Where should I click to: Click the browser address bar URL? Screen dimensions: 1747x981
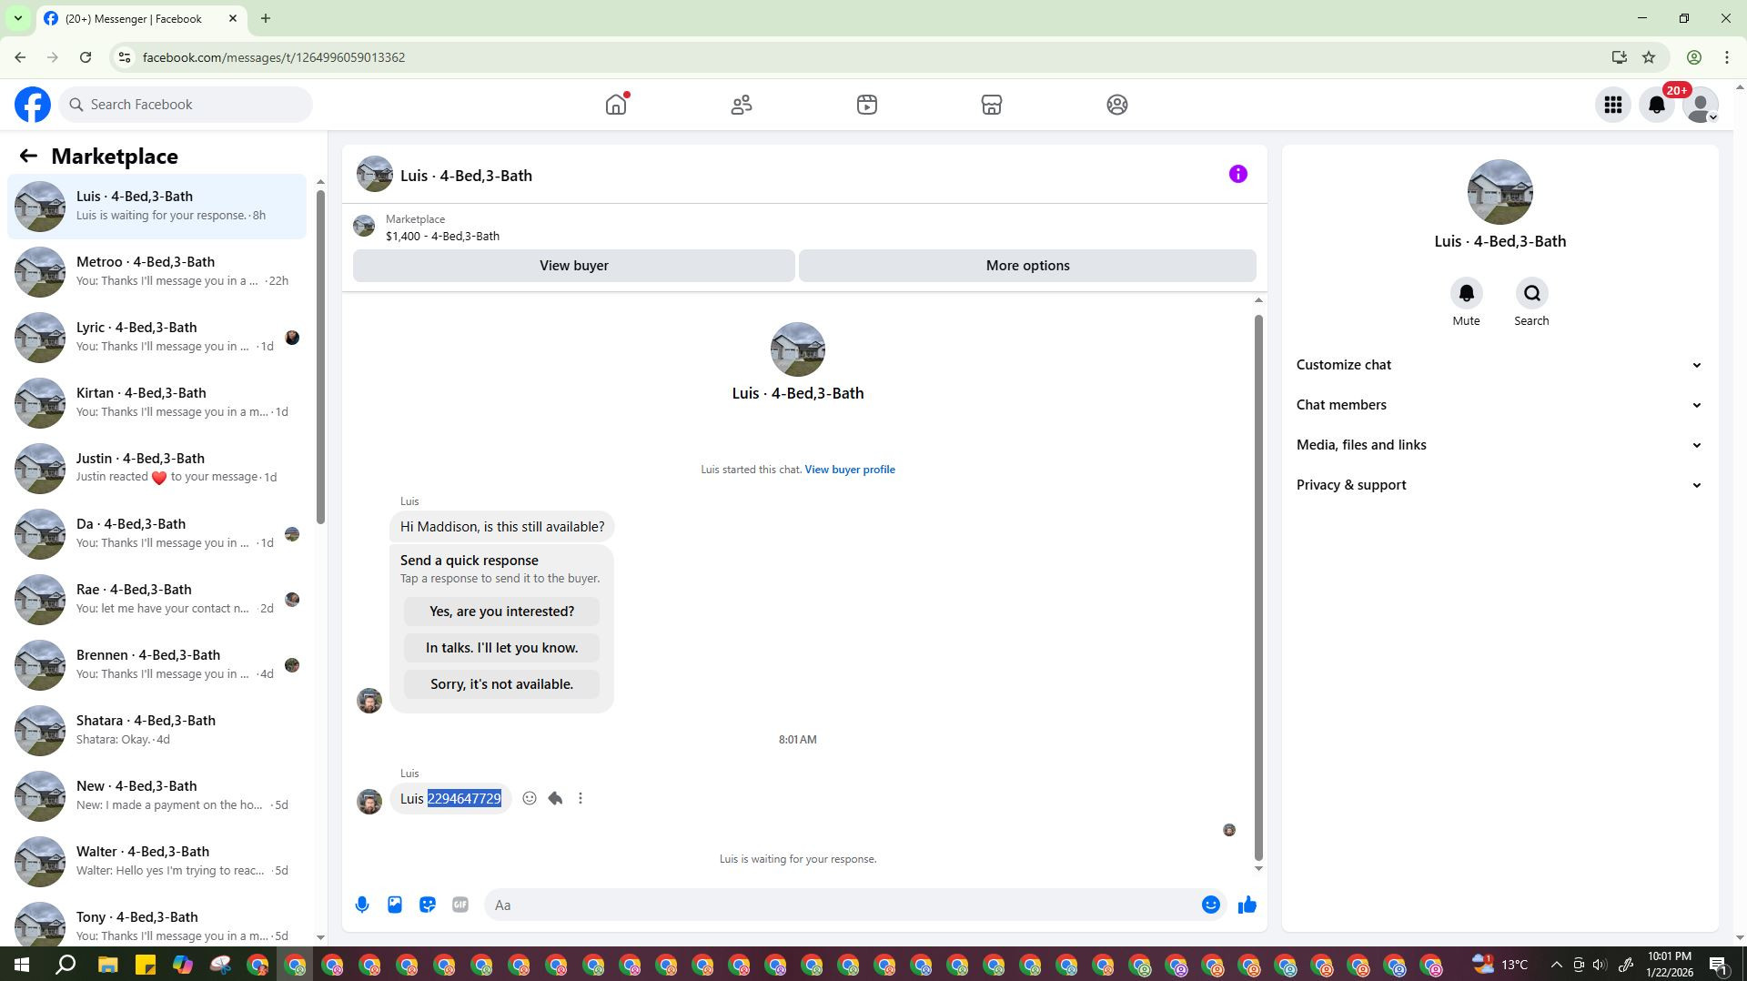(274, 57)
